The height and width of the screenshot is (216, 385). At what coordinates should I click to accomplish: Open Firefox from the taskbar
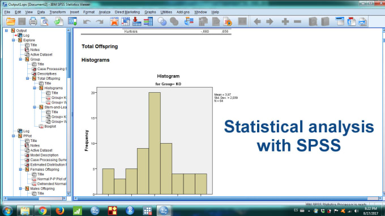59,211
